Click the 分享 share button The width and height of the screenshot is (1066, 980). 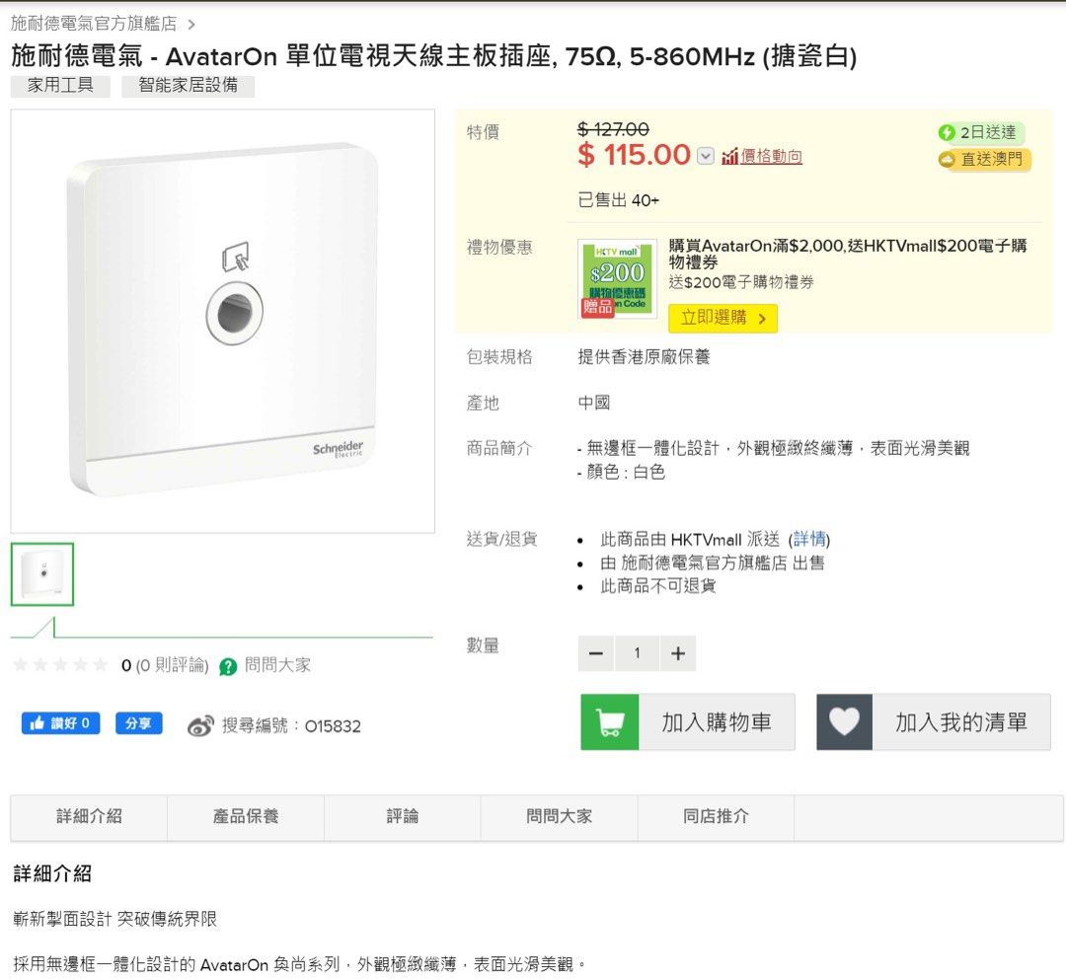(x=138, y=722)
